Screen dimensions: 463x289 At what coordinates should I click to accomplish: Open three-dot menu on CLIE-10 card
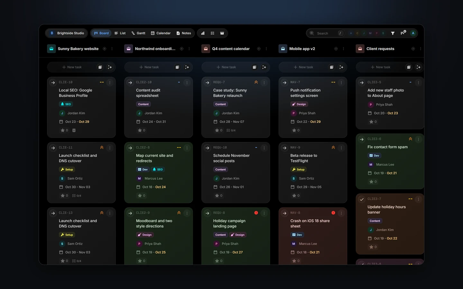[110, 83]
